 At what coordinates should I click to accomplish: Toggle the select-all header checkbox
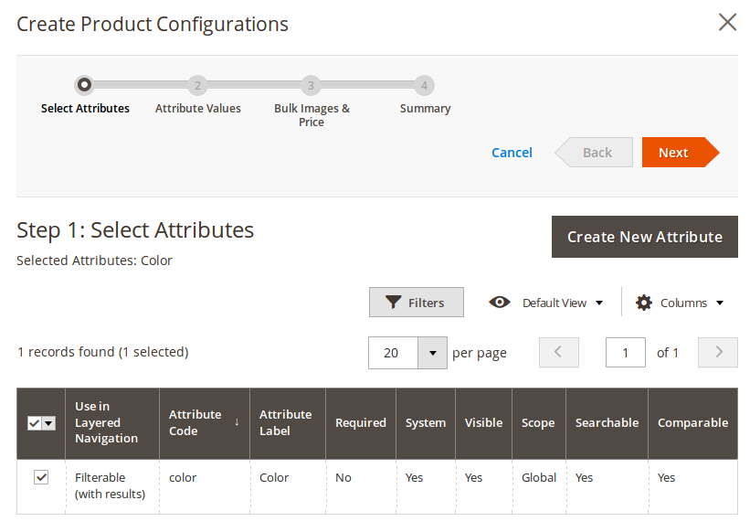pyautogui.click(x=35, y=423)
